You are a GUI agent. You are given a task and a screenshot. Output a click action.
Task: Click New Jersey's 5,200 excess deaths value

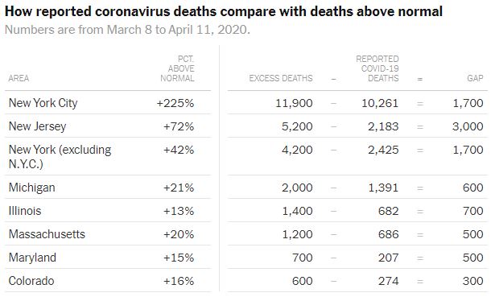coord(297,126)
